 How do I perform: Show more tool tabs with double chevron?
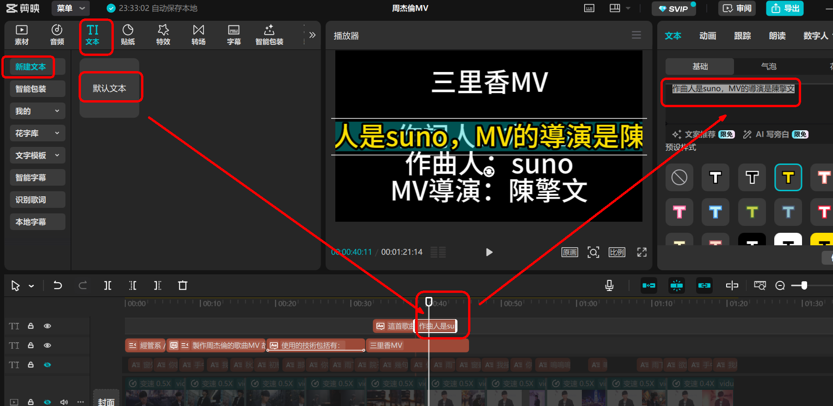(x=312, y=35)
